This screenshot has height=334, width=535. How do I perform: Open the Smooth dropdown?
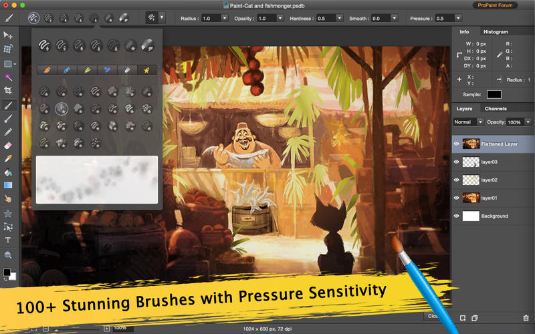tap(394, 18)
